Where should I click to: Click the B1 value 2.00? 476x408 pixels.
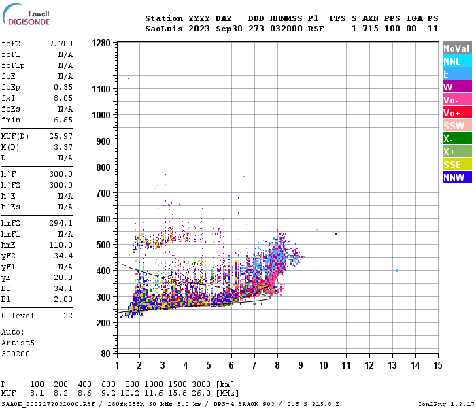tap(63, 299)
